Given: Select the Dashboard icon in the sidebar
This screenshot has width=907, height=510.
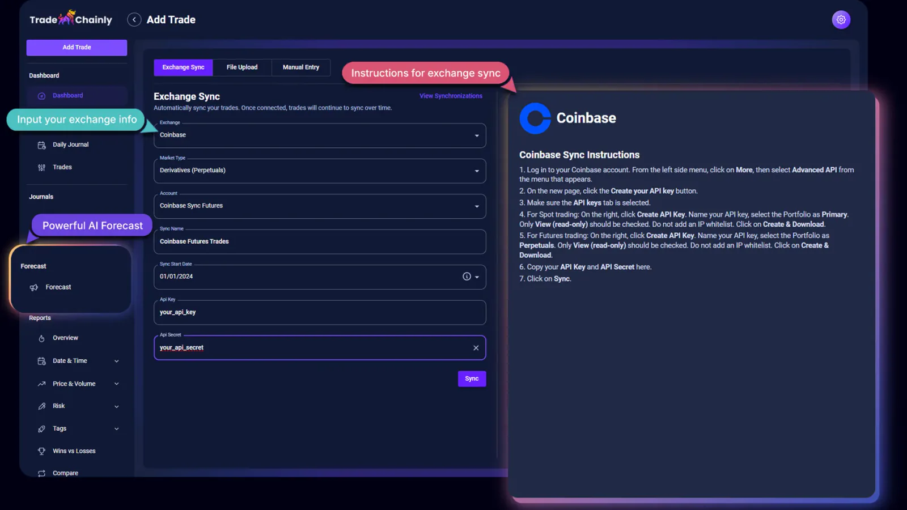Looking at the screenshot, I should click(x=41, y=95).
